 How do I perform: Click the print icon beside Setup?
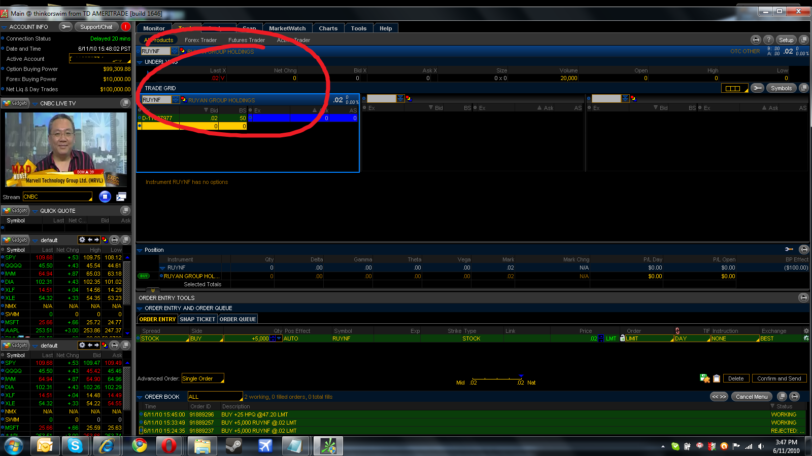tap(756, 40)
